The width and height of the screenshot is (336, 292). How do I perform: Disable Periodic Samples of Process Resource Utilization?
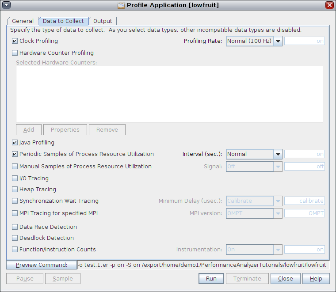pos(15,154)
